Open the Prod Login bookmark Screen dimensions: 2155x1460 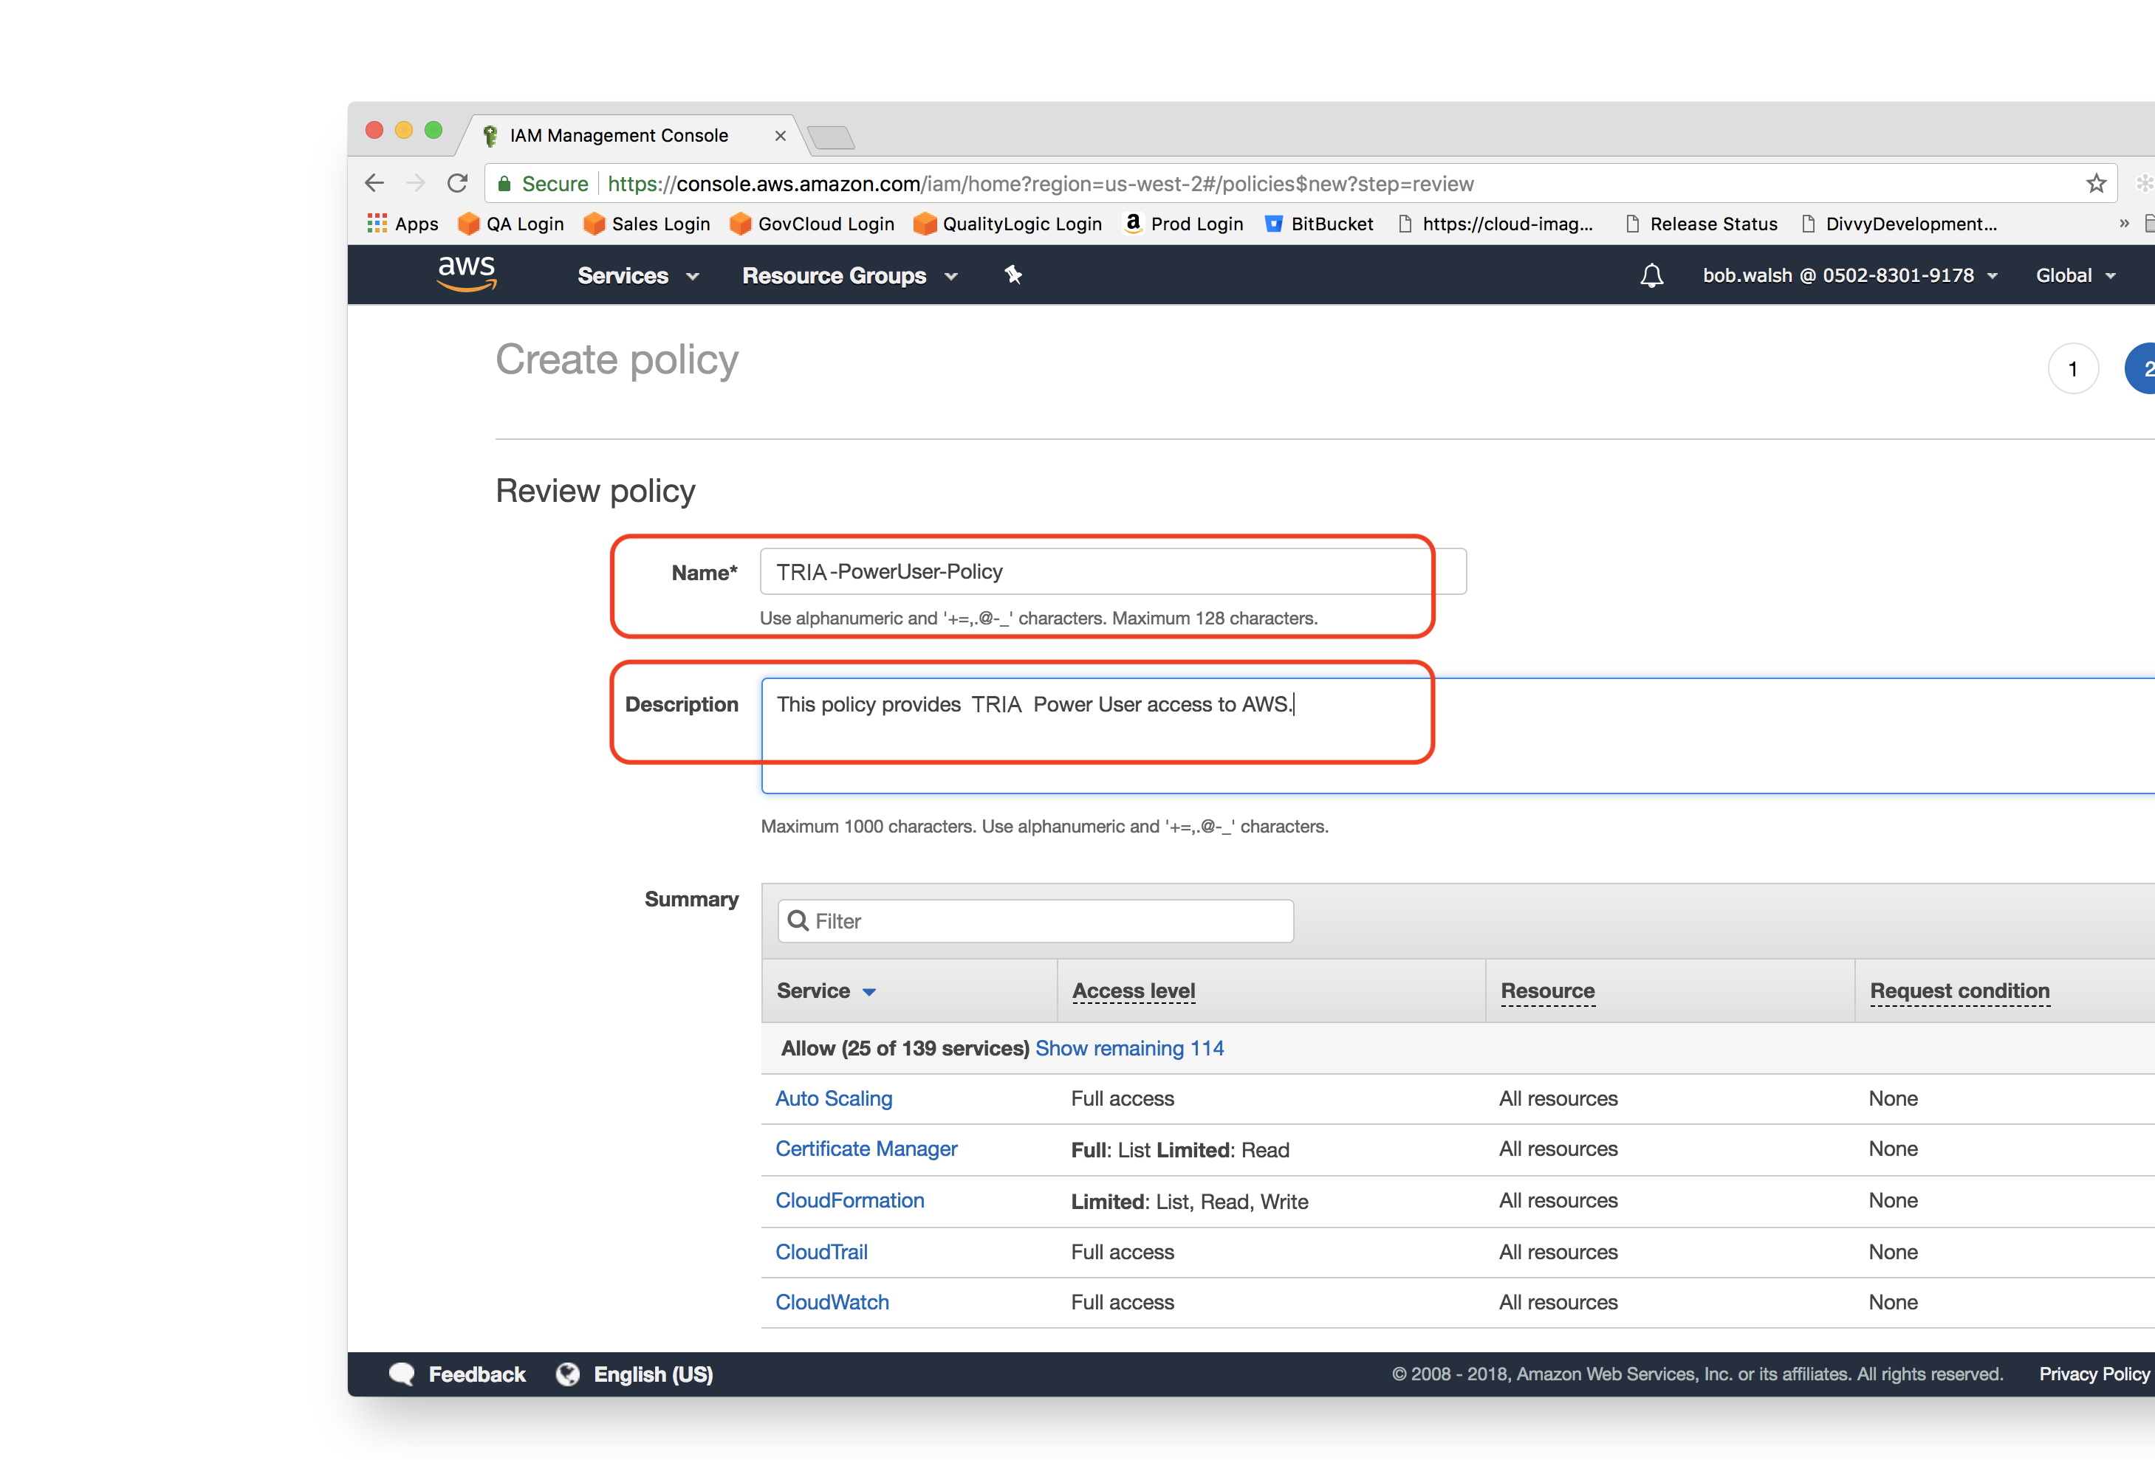pyautogui.click(x=1183, y=224)
